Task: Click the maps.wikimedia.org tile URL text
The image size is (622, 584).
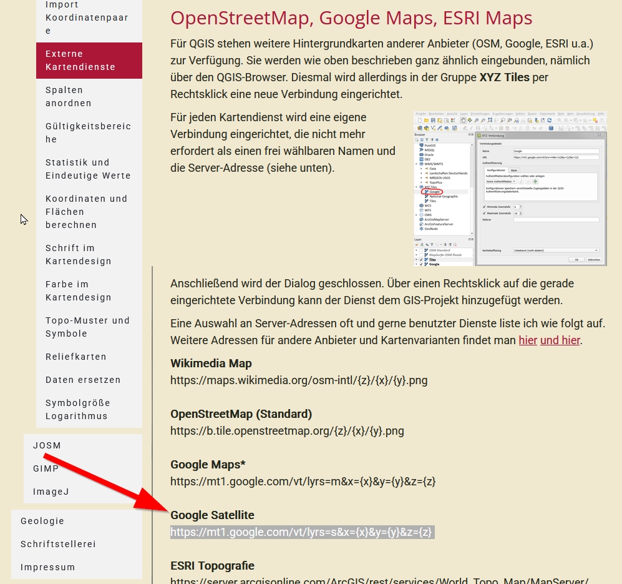Action: point(299,380)
